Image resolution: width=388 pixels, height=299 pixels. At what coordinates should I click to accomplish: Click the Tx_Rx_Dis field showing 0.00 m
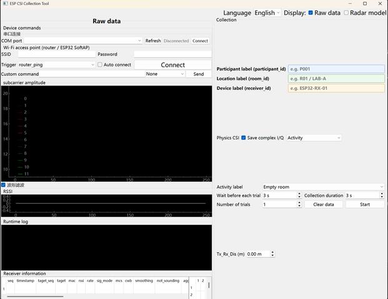point(258,254)
